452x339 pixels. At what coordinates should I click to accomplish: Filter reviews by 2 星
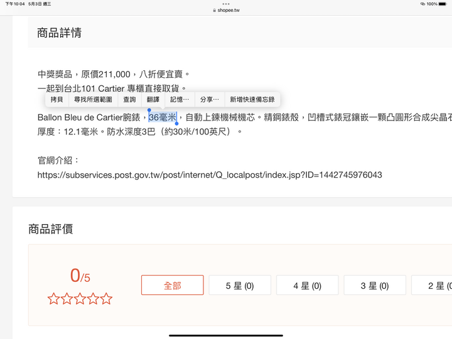point(431,285)
